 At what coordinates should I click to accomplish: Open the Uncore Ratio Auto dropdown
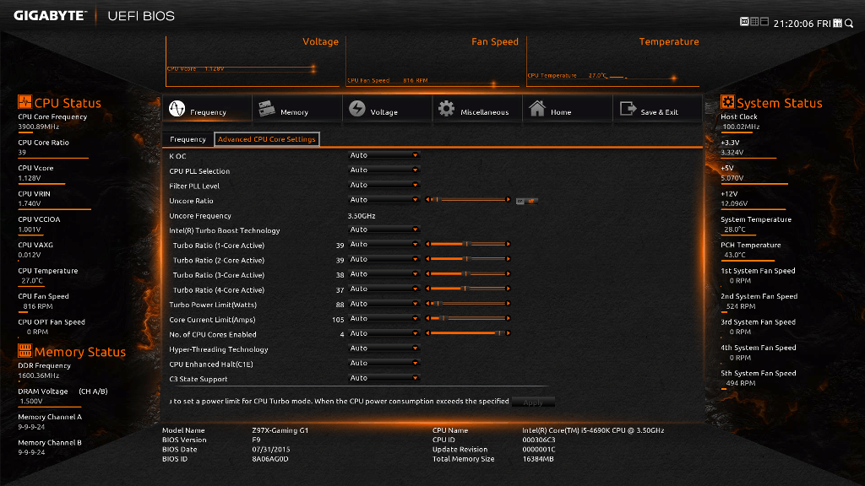384,200
